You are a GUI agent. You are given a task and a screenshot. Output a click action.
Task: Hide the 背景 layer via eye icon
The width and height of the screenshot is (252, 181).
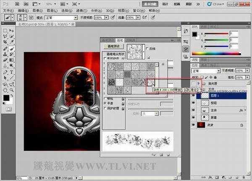(x=194, y=125)
